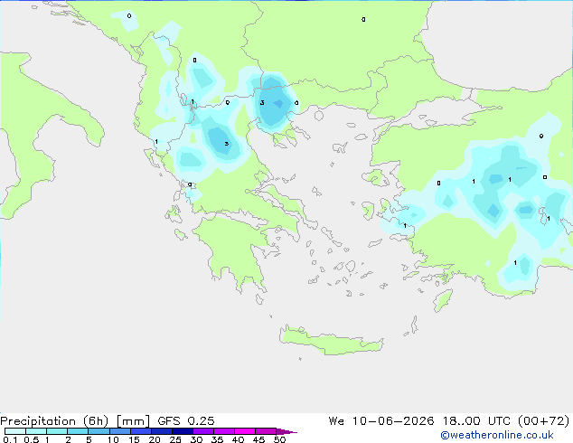This screenshot has height=443, width=573.
Task: Pick the legend swatch between 5 and 10
Action: click(99, 431)
